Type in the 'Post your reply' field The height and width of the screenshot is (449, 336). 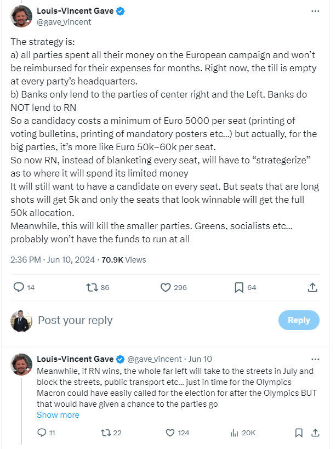coord(153,320)
